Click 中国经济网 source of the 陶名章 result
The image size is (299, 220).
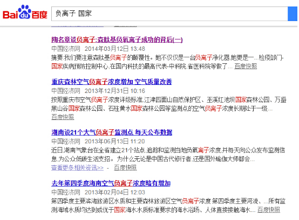(x=66, y=49)
